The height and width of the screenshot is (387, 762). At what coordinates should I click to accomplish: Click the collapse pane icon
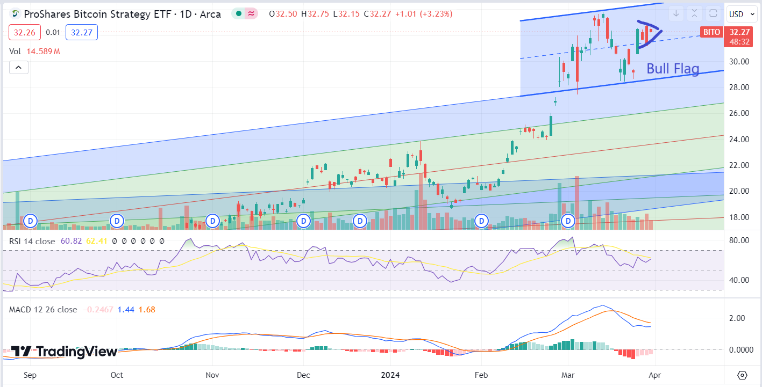(x=695, y=13)
